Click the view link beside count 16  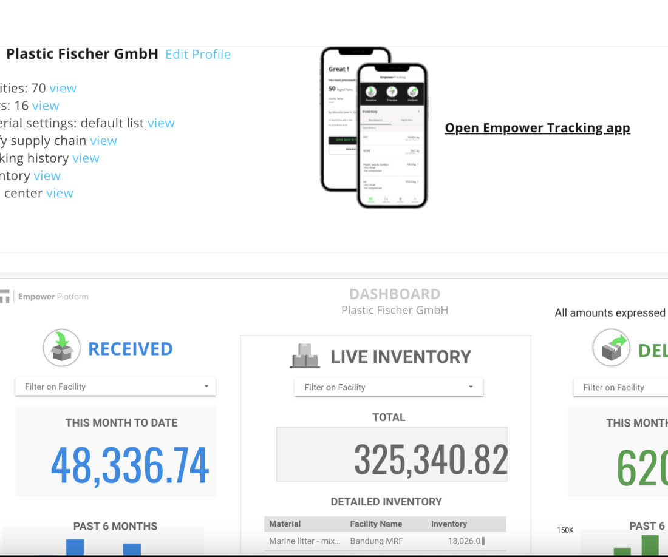point(46,106)
